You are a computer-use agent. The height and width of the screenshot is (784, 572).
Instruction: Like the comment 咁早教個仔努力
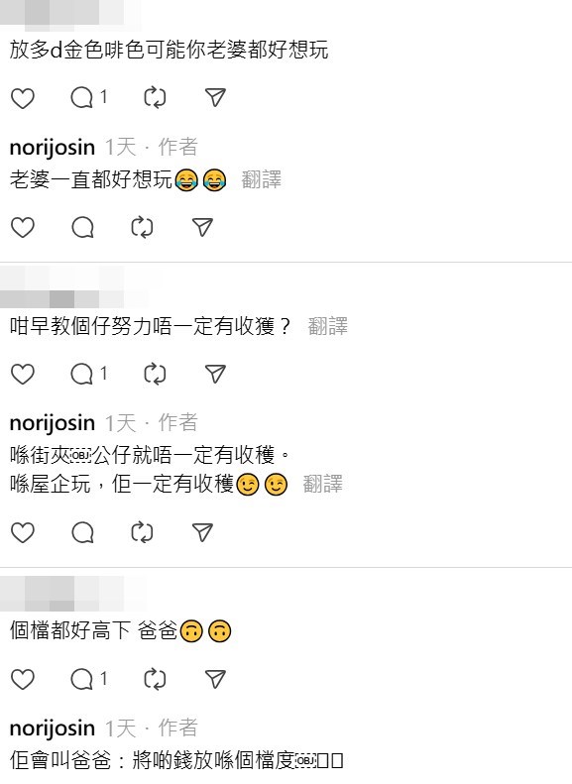[23, 374]
